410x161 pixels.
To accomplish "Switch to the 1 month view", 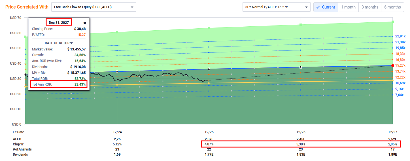I will point(348,7).
